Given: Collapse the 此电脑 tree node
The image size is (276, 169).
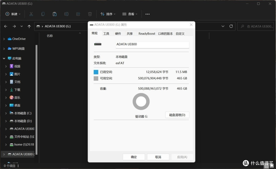Looking at the screenshot, I should coord(4,58).
